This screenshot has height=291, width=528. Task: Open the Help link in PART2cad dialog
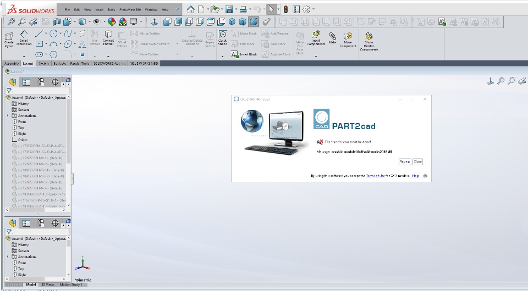click(x=416, y=176)
